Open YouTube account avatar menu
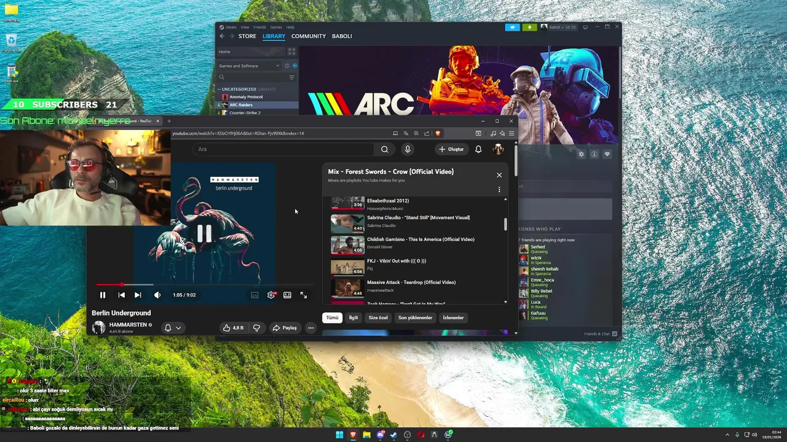The height and width of the screenshot is (442, 787). point(498,149)
